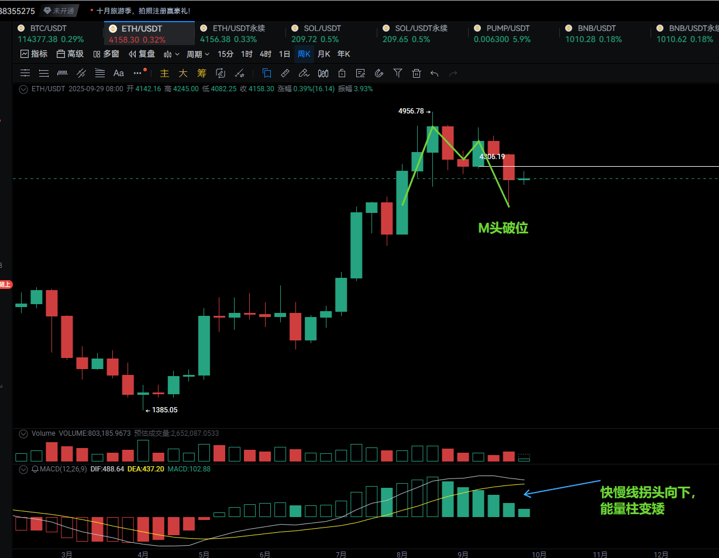Open the 指标 indicators panel

point(34,54)
